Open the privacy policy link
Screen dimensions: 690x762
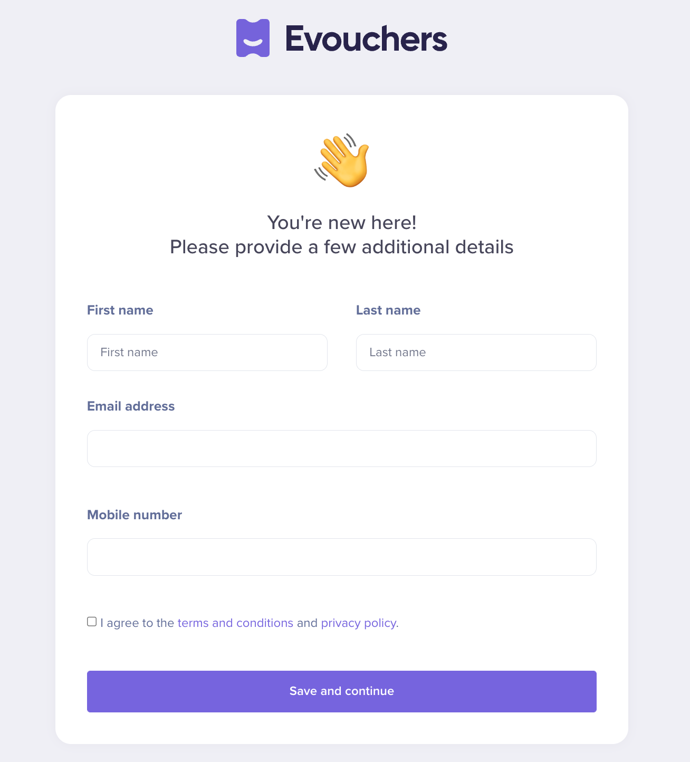pos(360,623)
